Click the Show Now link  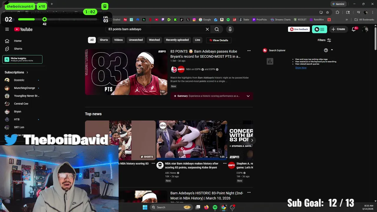(301, 68)
